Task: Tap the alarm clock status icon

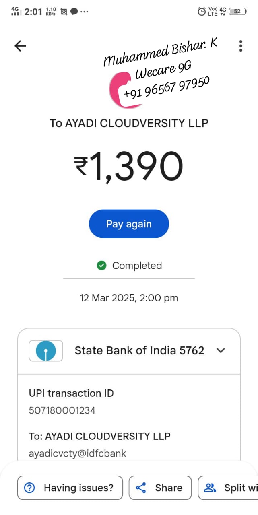Action: point(201,12)
